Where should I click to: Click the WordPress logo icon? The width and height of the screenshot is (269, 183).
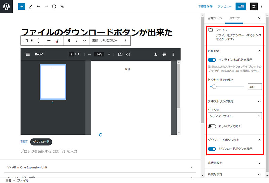coord(6,6)
